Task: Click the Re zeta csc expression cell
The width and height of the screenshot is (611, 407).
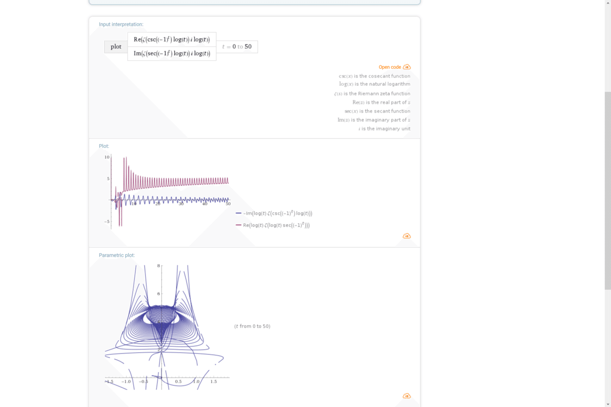Action: (x=172, y=39)
